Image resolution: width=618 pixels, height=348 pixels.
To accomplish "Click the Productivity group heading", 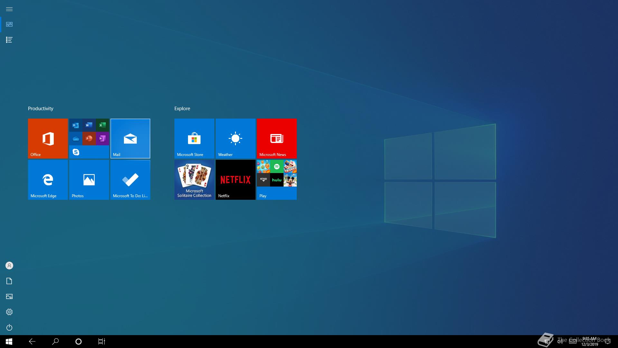I will pos(41,109).
